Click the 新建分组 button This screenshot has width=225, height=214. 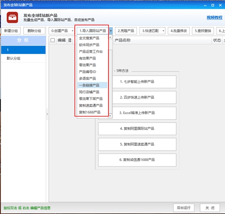click(x=11, y=31)
